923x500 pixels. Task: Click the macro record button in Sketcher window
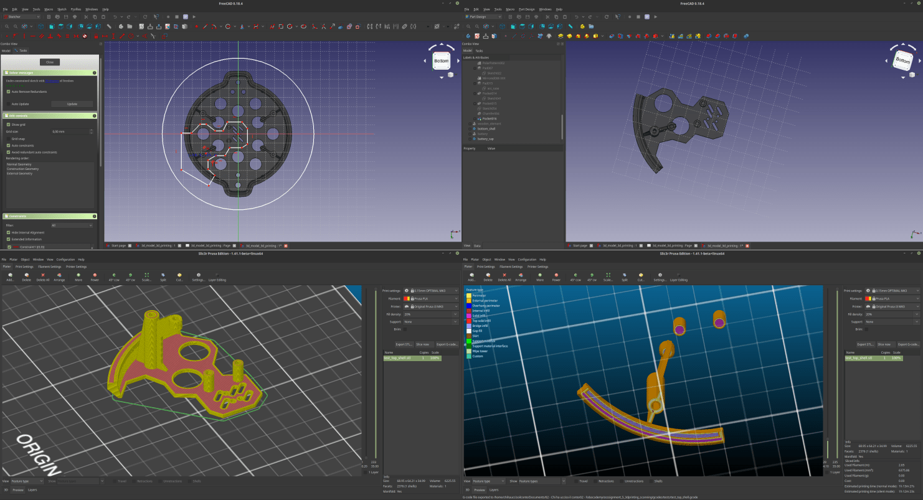168,17
